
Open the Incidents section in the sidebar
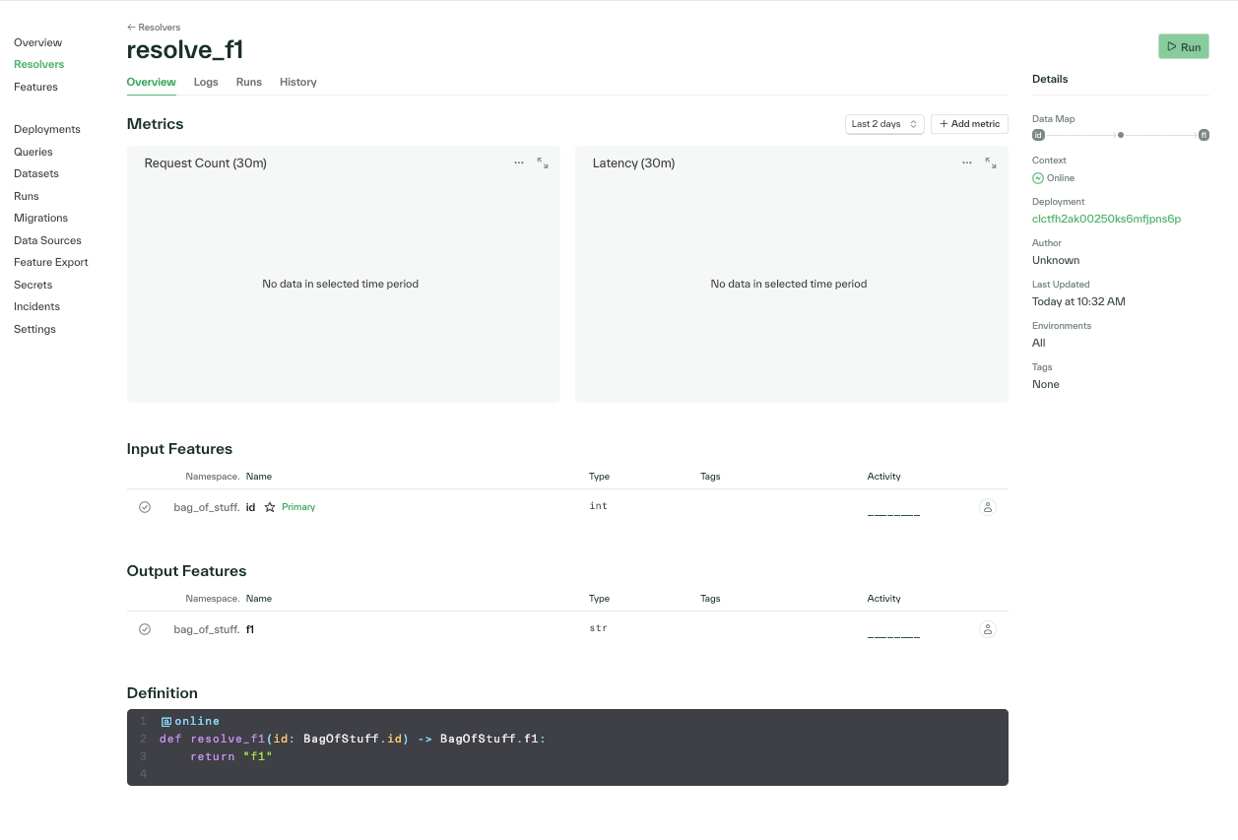coord(36,306)
